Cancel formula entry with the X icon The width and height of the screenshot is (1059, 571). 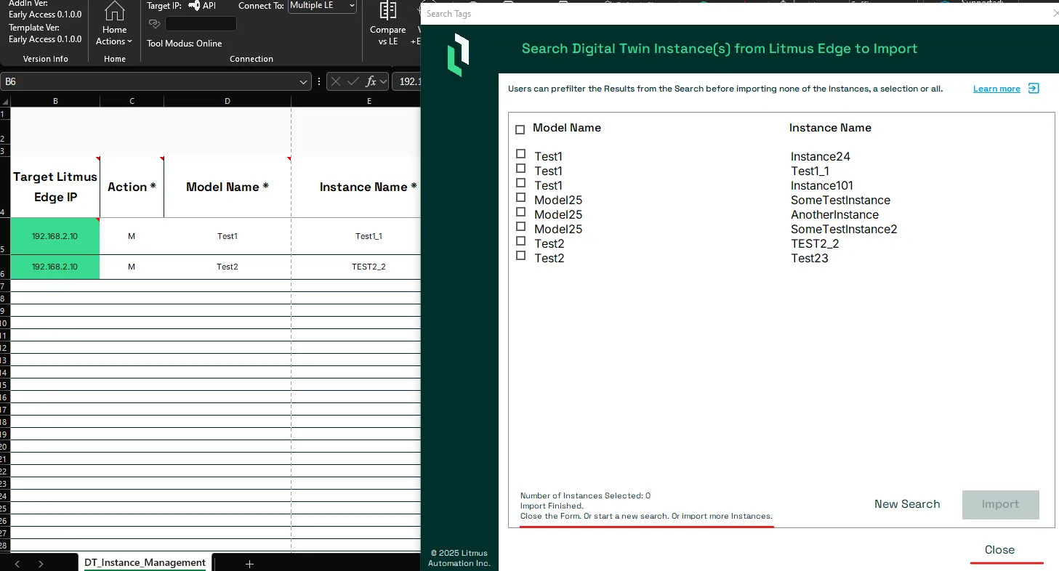[335, 82]
